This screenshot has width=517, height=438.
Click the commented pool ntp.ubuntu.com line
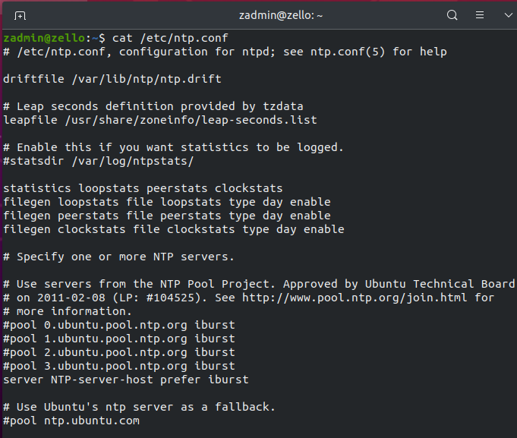(x=71, y=421)
